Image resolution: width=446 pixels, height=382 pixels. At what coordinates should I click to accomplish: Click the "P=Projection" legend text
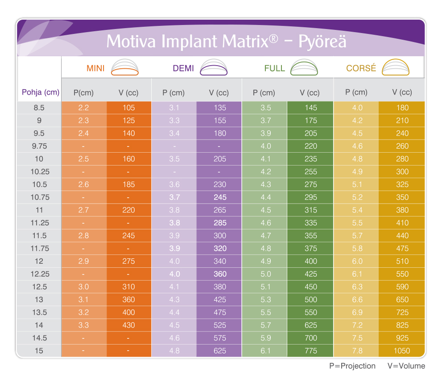pyautogui.click(x=352, y=366)
